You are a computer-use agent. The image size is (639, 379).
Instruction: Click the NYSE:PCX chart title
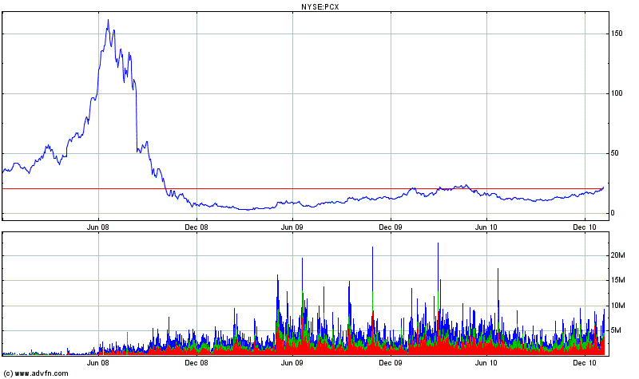click(x=304, y=6)
